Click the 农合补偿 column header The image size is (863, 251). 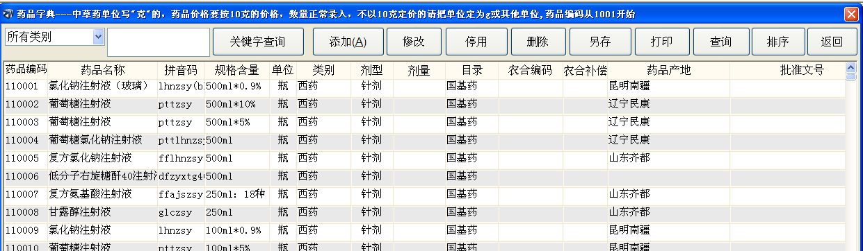pyautogui.click(x=585, y=70)
